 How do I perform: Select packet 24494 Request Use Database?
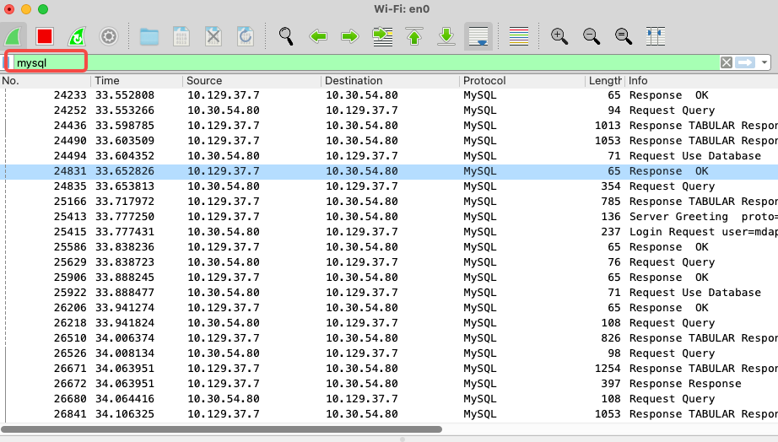click(x=389, y=156)
